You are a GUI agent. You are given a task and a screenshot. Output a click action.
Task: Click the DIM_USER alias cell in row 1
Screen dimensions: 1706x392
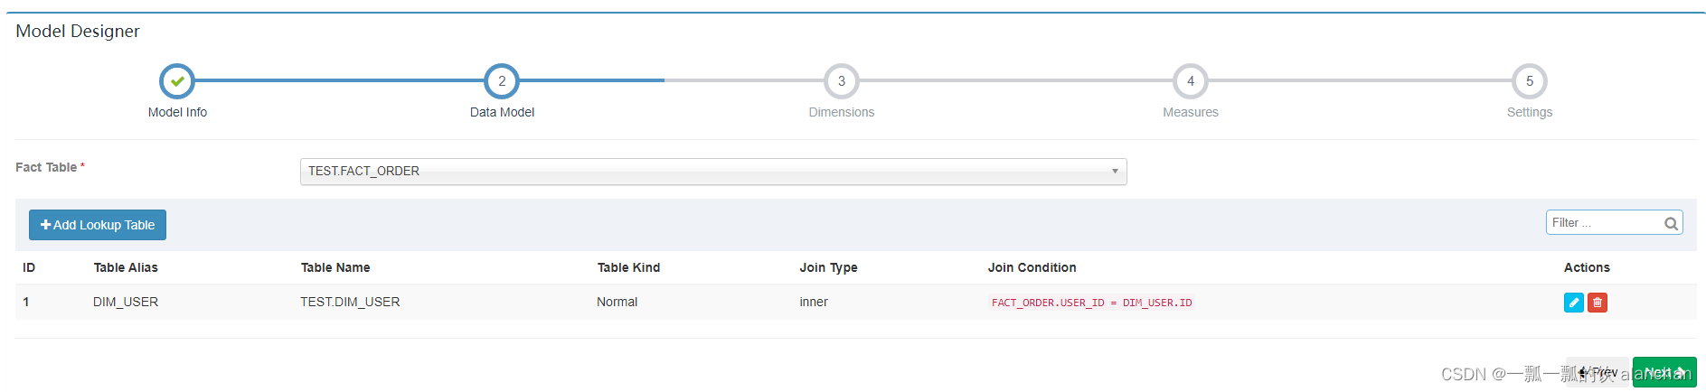tap(126, 302)
